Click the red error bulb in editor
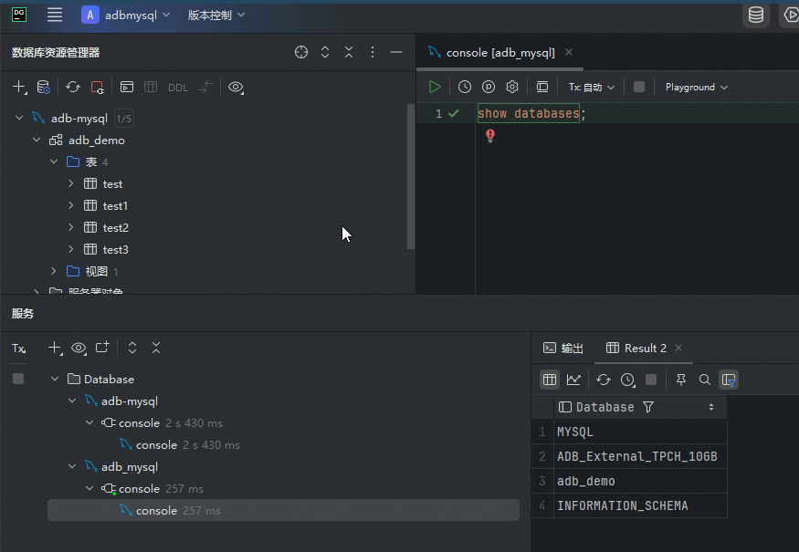 [x=490, y=135]
